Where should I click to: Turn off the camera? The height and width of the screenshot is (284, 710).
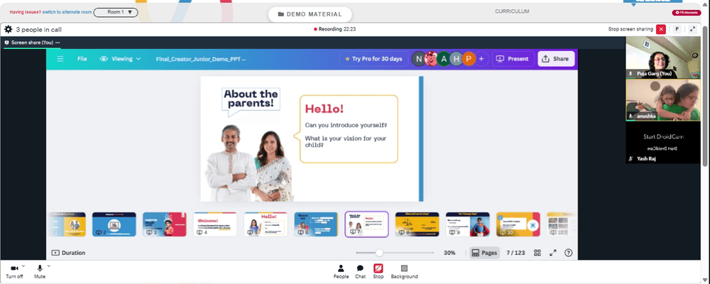tap(14, 271)
